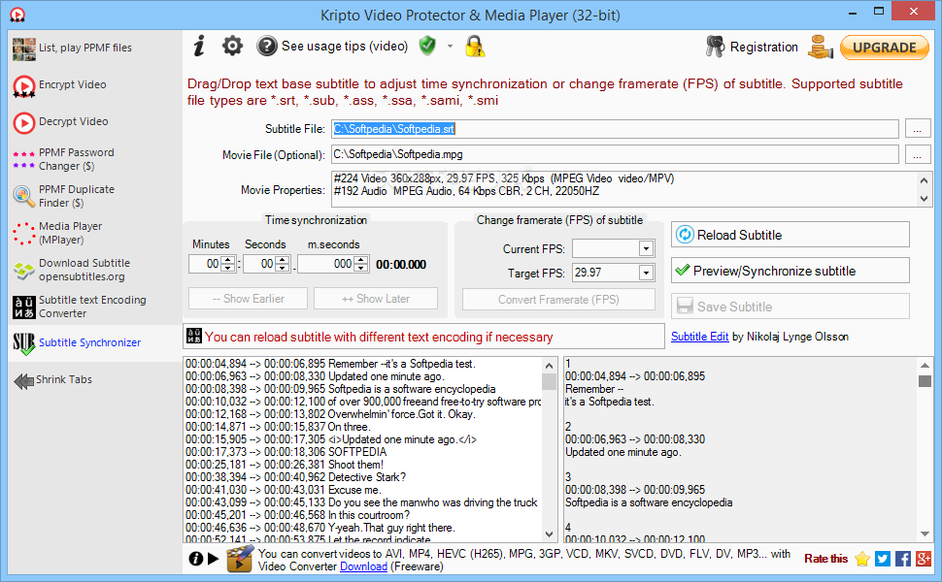942x582 pixels.
Task: Click the bottom bar info icon
Action: tap(196, 559)
